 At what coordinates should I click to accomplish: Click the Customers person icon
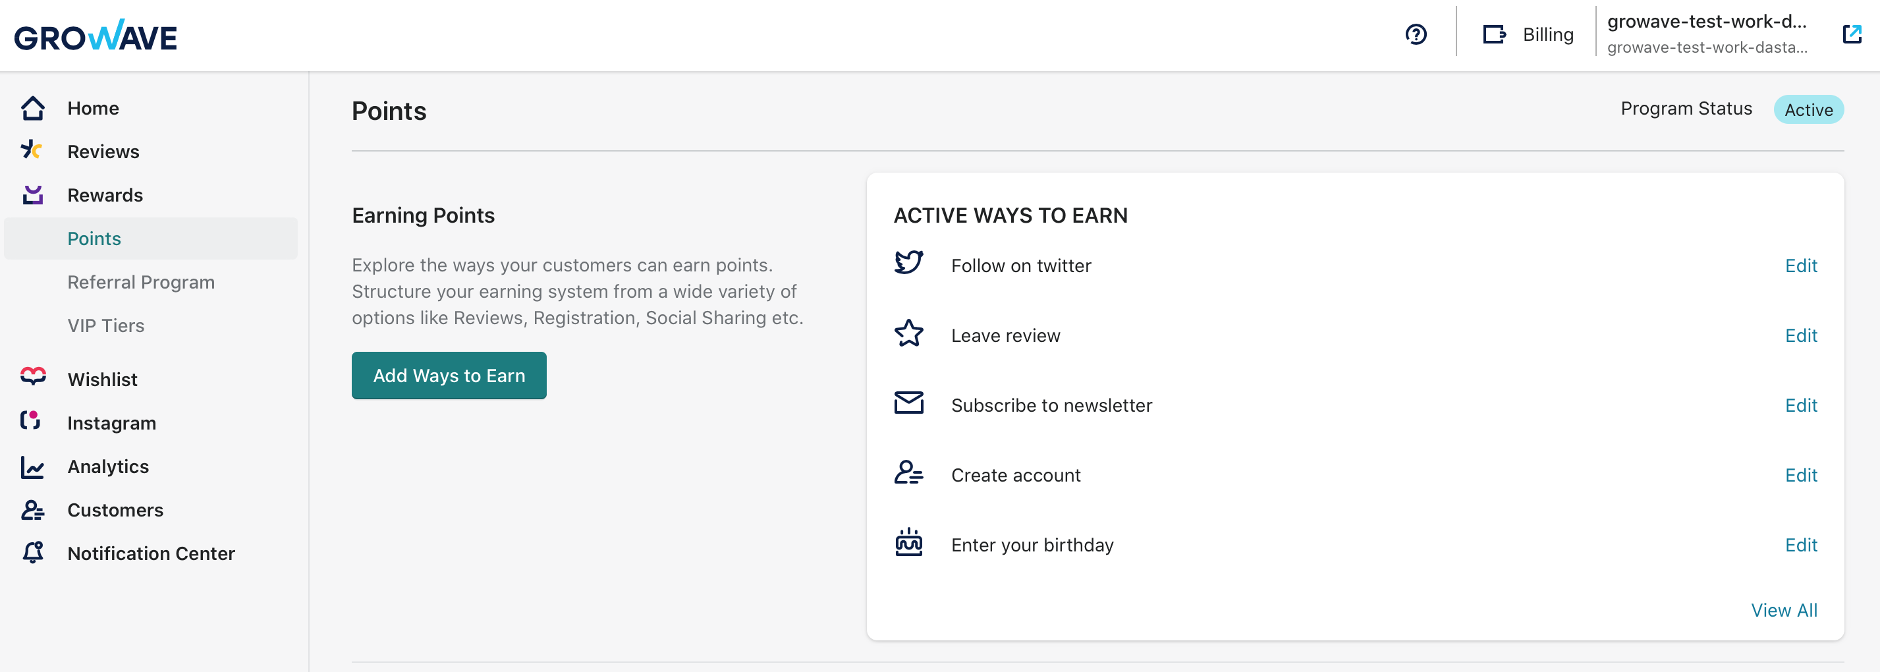point(33,510)
